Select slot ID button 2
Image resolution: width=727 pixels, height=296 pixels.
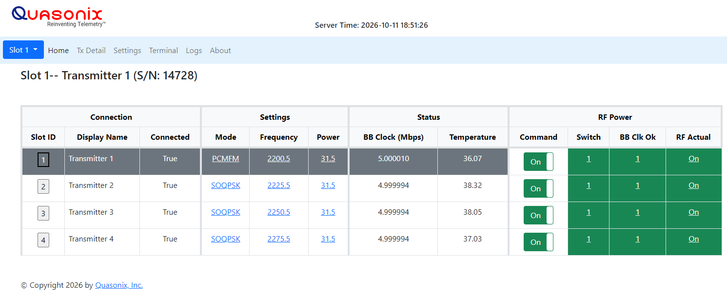click(43, 186)
